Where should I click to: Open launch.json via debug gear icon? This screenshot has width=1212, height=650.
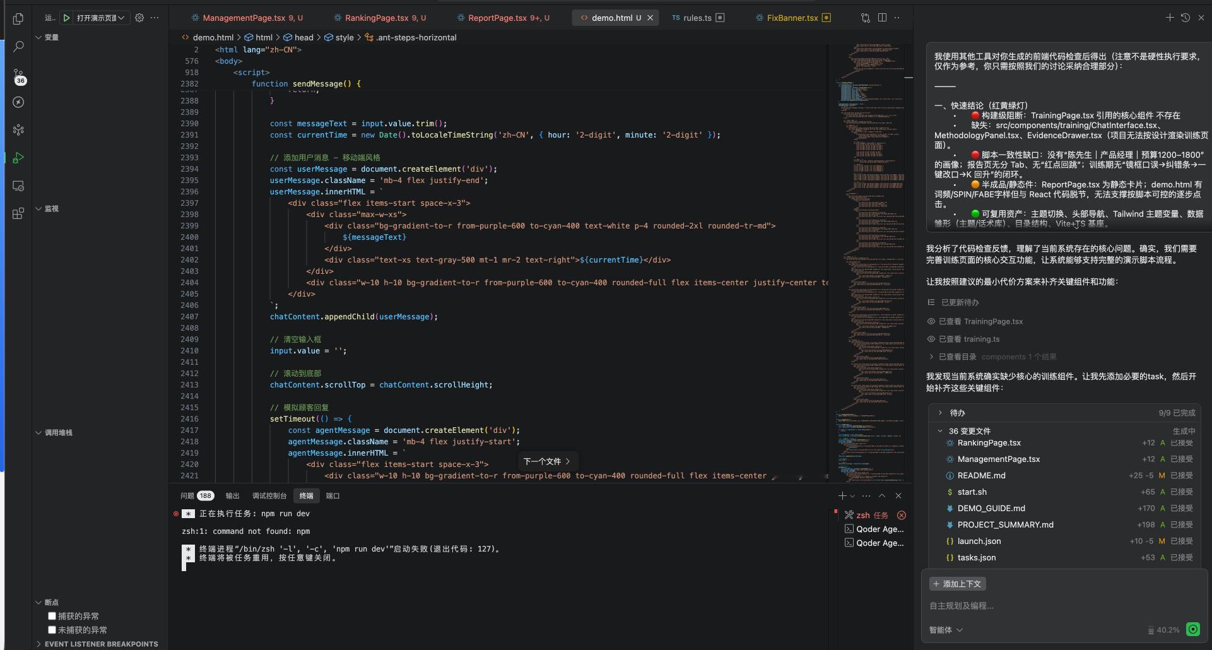[x=139, y=18]
